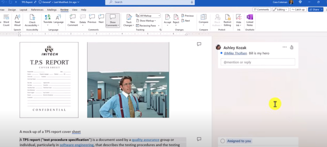The image size is (327, 147).
Task: Click Restrict Editing
Action: (x=227, y=20)
